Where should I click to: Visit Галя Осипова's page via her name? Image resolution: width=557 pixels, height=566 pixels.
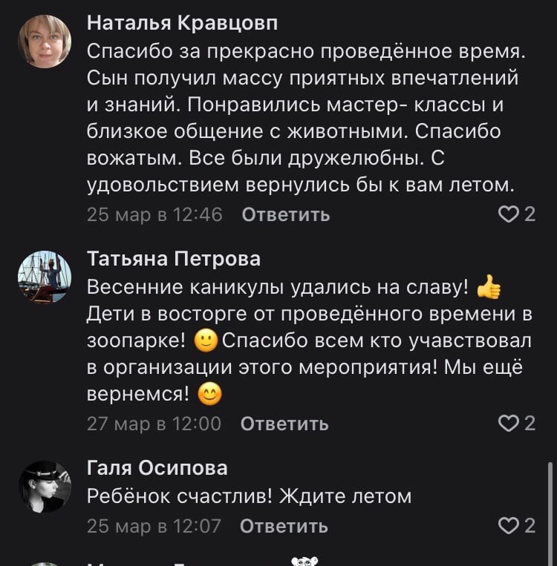click(x=157, y=468)
